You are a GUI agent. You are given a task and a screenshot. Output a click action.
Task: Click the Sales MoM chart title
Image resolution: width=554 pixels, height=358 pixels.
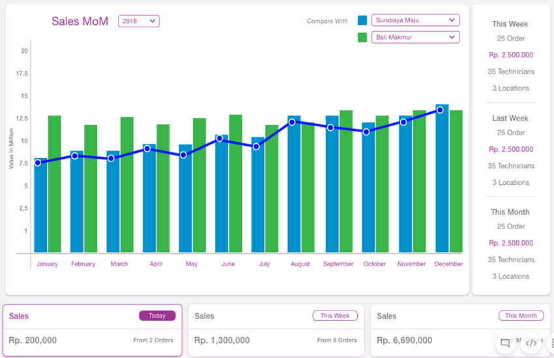80,21
